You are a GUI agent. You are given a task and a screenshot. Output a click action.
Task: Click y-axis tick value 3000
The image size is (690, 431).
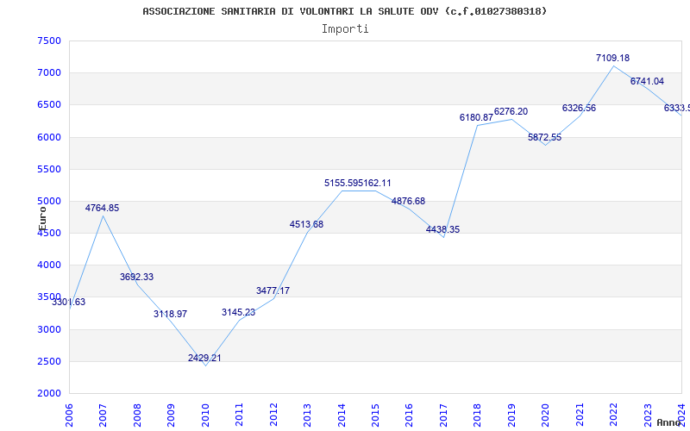[49, 329]
